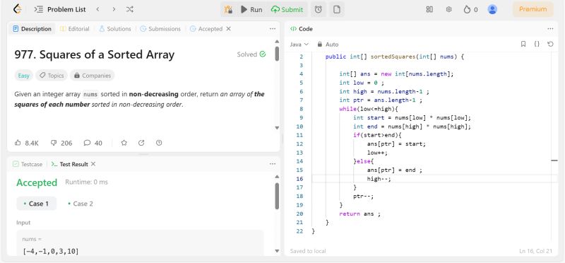The image size is (565, 263).
Task: Open the layout manager icon
Action: pyautogui.click(x=429, y=9)
